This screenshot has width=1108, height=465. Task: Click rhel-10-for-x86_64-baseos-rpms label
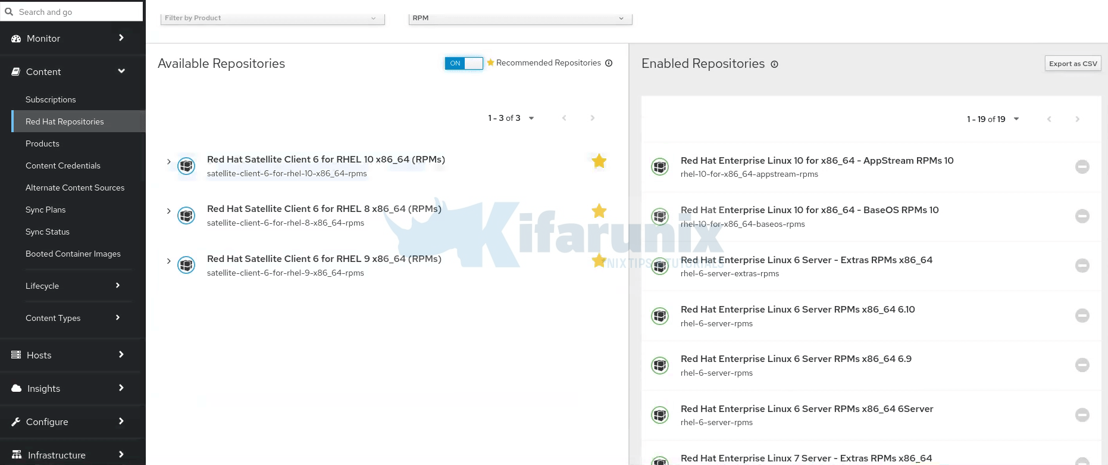tap(743, 224)
